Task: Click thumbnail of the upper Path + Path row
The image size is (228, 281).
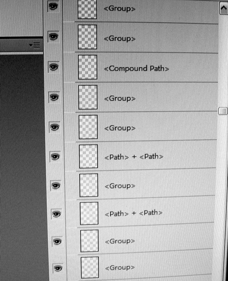Action: pyautogui.click(x=88, y=156)
